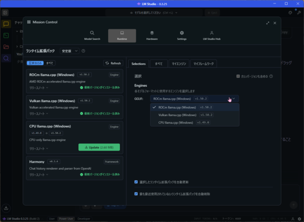Open the status bar settings gear

pos(300,219)
